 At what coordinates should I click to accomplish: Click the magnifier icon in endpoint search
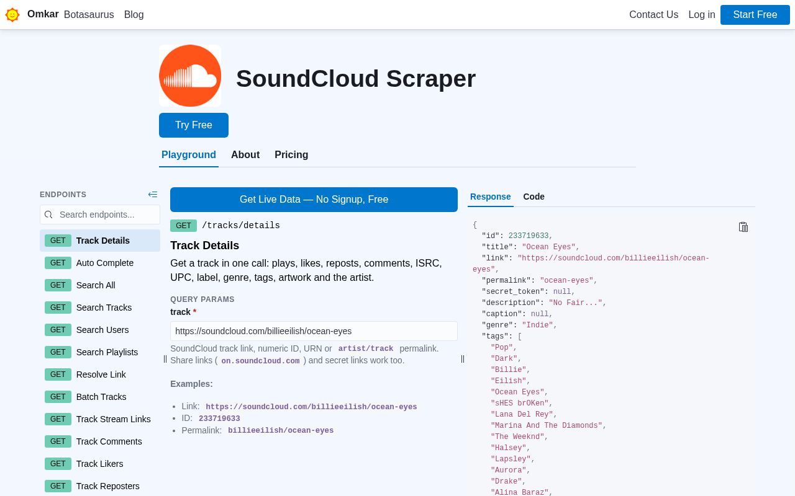coord(48,215)
